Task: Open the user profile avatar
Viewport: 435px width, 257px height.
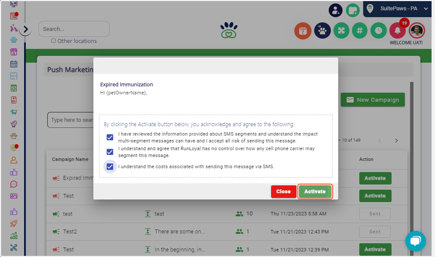Action: [417, 31]
